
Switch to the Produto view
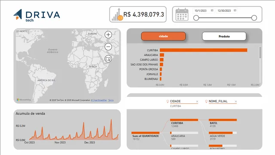click(x=224, y=36)
